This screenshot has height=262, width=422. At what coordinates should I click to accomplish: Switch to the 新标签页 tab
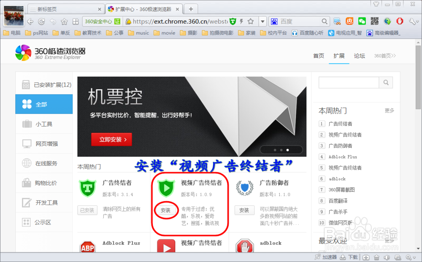coord(65,9)
